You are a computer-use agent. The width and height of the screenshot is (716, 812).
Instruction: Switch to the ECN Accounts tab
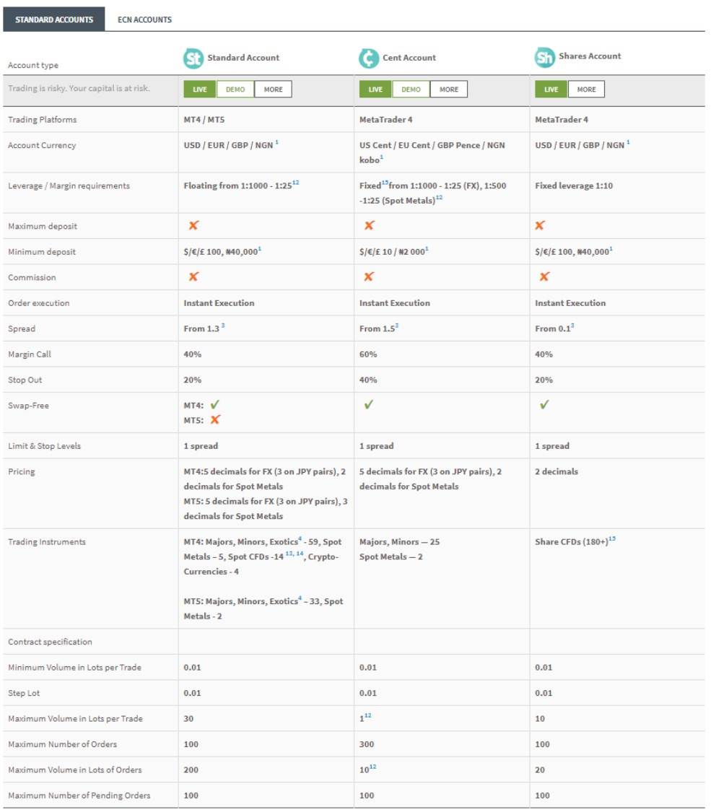click(144, 19)
